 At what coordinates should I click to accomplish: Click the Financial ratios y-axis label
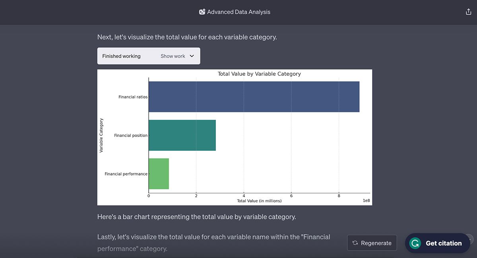point(132,96)
